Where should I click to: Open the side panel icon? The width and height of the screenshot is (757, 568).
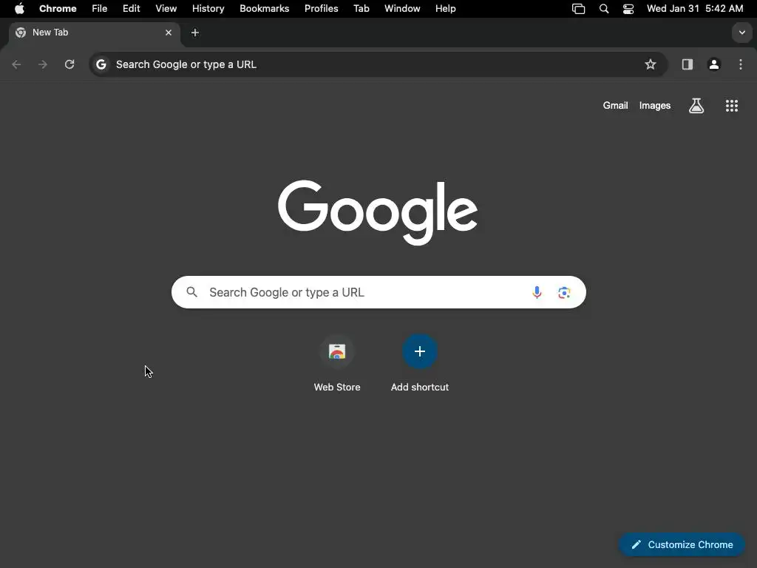tap(688, 64)
